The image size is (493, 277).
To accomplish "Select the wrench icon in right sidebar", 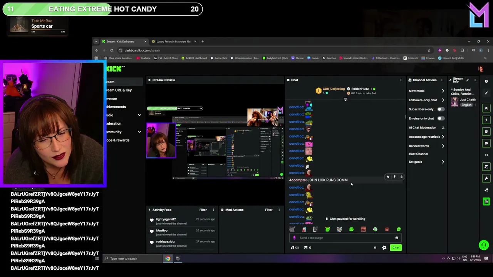I will pyautogui.click(x=486, y=178).
